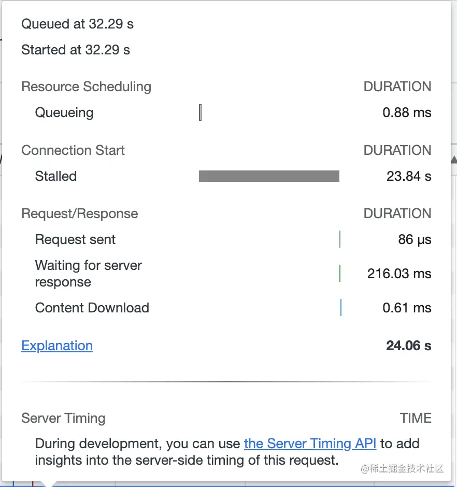Click the Waiting for server response marker
The image size is (457, 487).
[340, 273]
